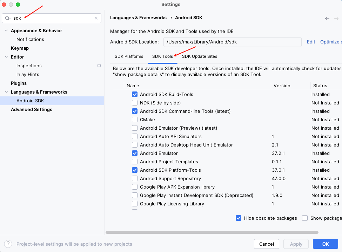The height and width of the screenshot is (252, 342).
Task: Click the search magnifier icon in settings
Action: (8, 18)
